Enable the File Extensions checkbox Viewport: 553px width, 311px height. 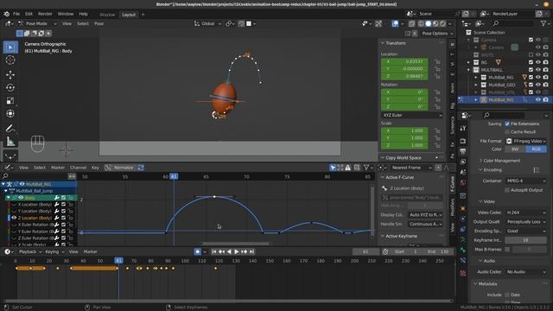click(507, 124)
